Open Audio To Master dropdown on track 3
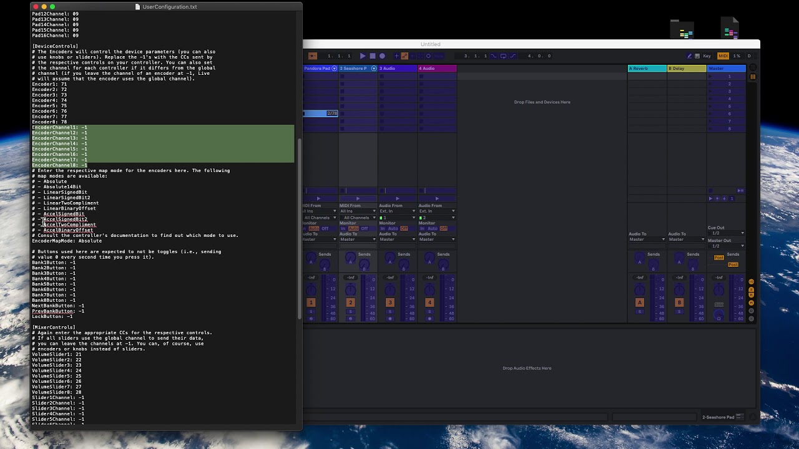 coord(398,239)
